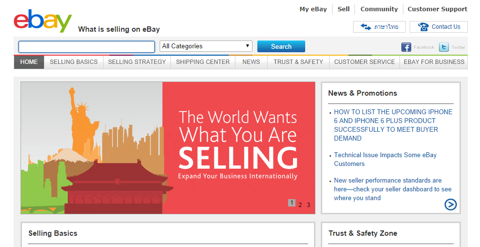Show banner slide 1

pyautogui.click(x=292, y=203)
